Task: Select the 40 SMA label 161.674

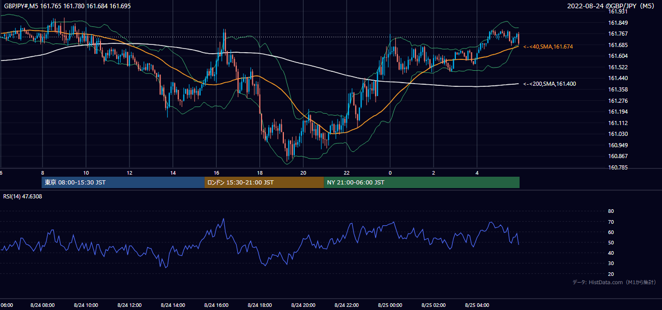Action: [548, 47]
